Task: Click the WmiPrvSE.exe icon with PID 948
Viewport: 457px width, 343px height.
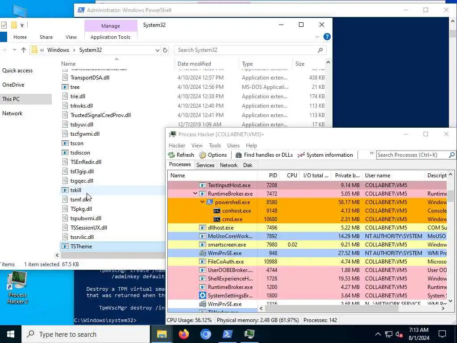Action: [x=202, y=253]
